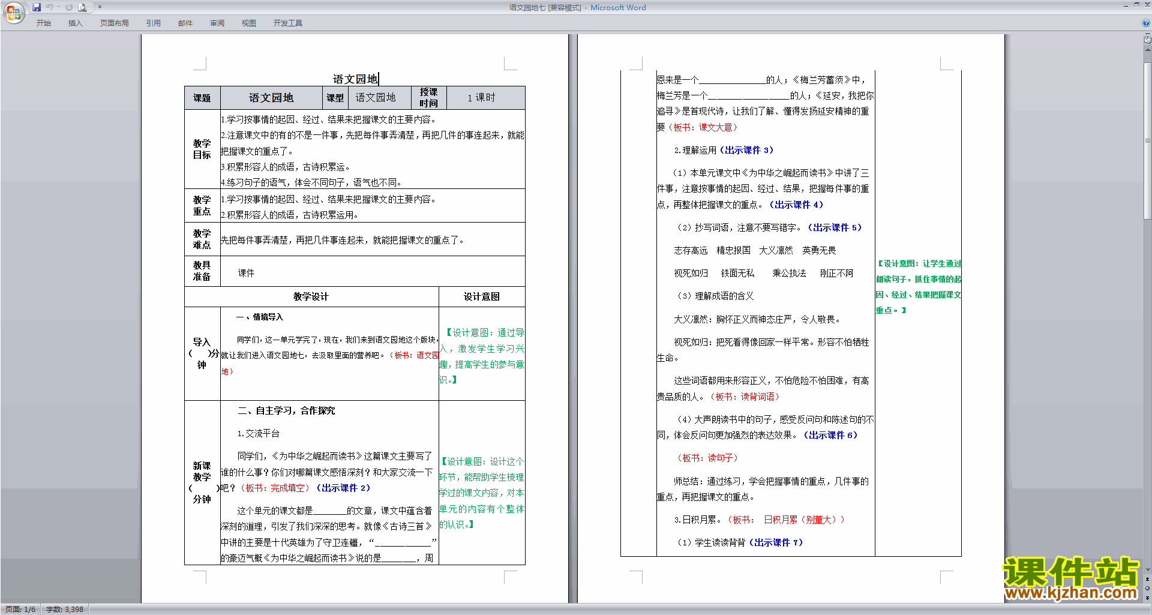
Task: Click the document title 语文园地
Action: 355,79
